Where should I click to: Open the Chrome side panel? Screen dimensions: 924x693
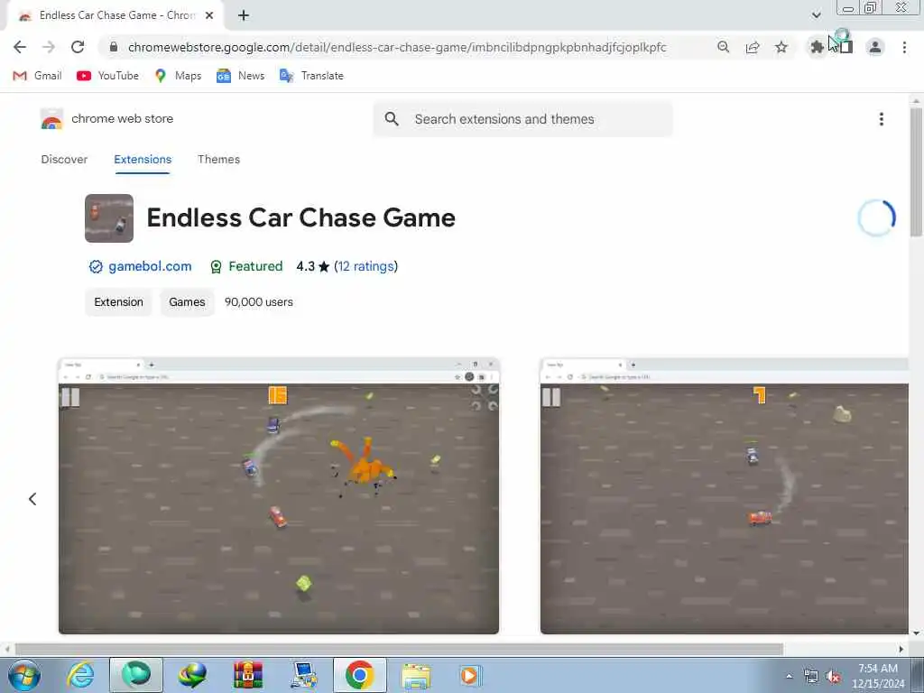(x=846, y=47)
